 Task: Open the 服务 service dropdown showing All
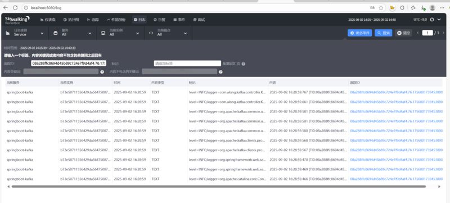click(73, 33)
